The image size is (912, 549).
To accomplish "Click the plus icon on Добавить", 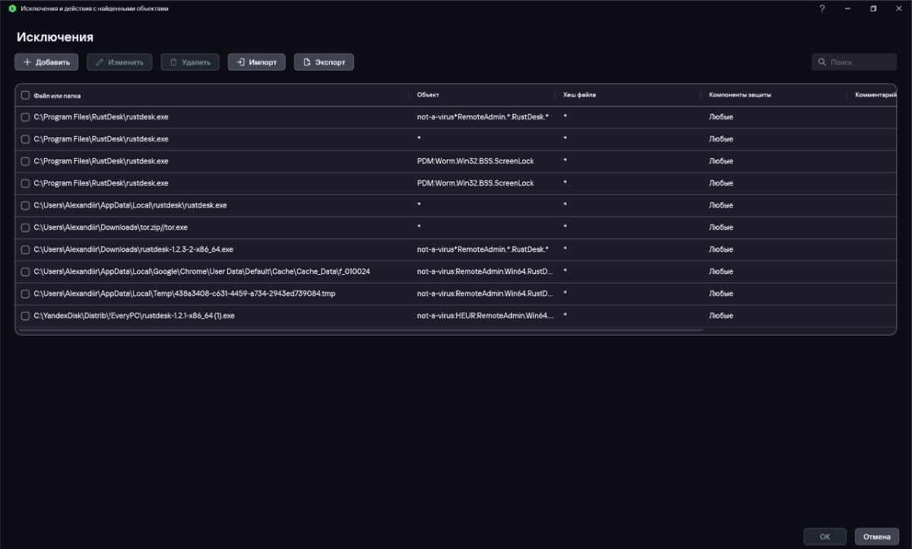I will 27,62.
